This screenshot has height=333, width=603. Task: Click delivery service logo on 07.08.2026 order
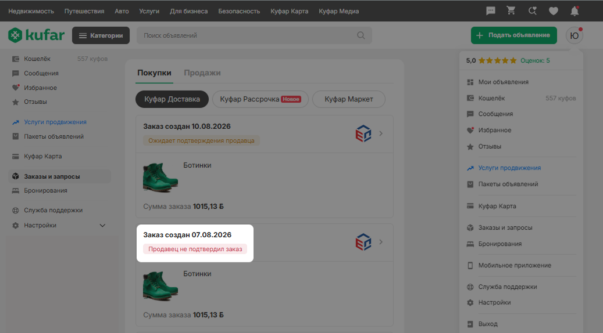(363, 242)
